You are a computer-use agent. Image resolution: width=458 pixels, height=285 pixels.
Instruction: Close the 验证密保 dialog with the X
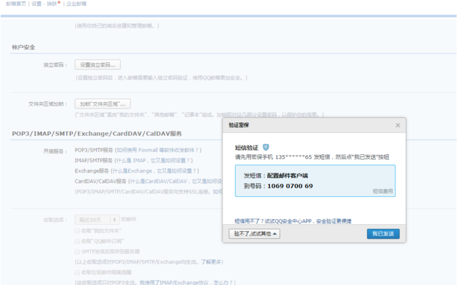(398, 125)
